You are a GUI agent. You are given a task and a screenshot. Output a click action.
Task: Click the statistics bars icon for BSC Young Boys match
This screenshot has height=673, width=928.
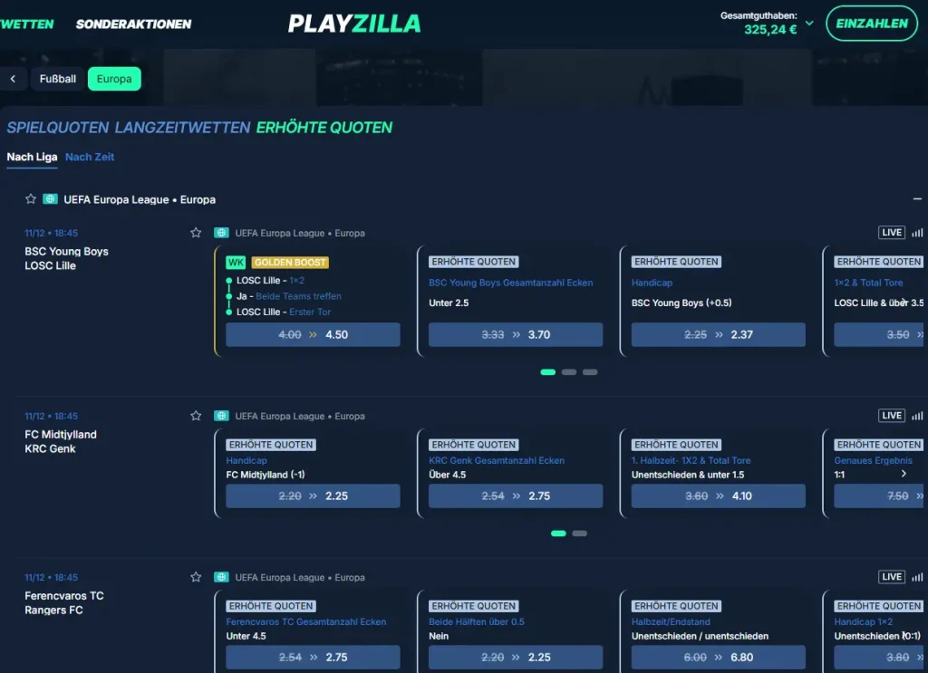tap(918, 232)
